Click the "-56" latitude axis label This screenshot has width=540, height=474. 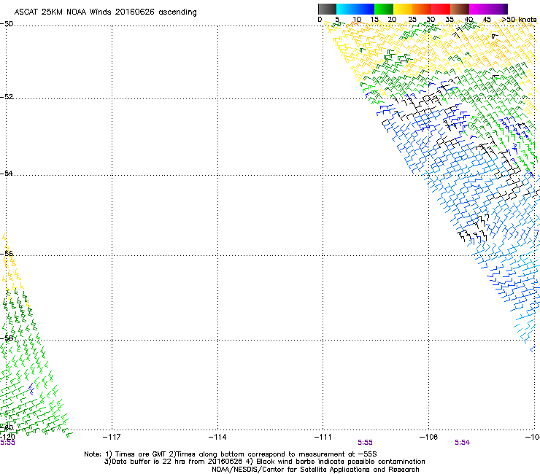pos(7,254)
